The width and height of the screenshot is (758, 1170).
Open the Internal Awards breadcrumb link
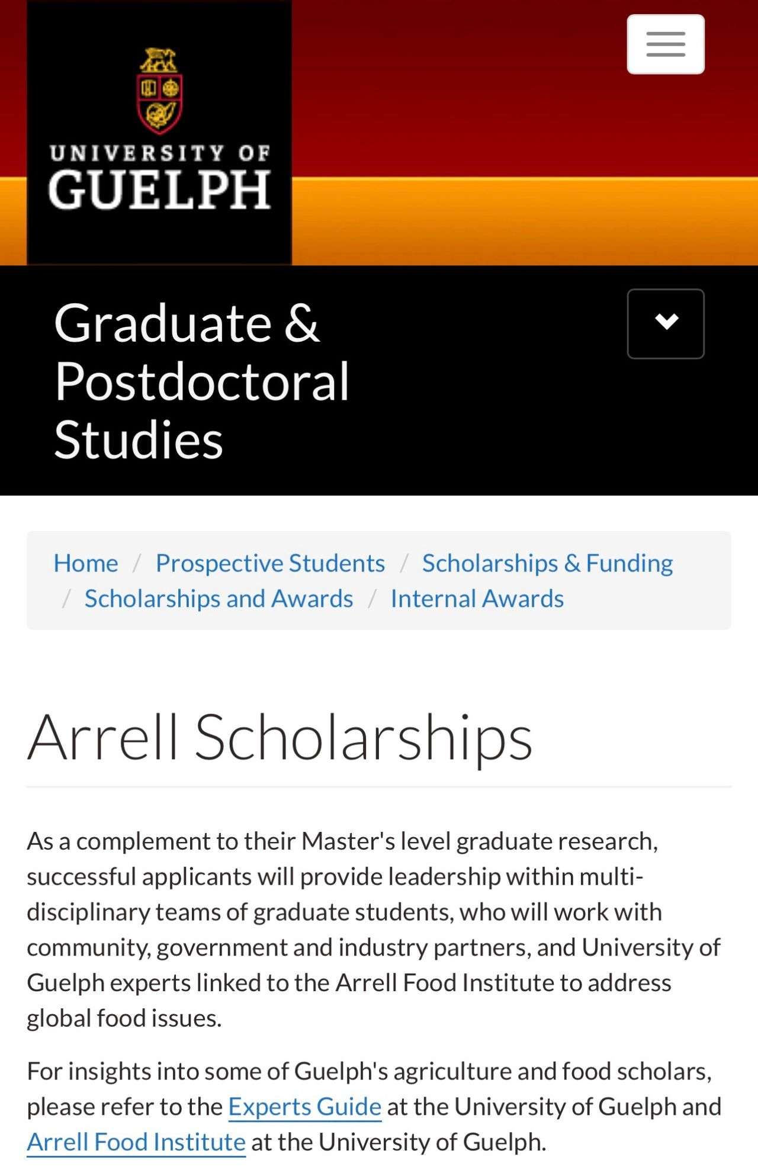[x=477, y=599]
